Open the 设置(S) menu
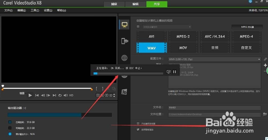The width and height of the screenshot is (268, 140). point(48,10)
